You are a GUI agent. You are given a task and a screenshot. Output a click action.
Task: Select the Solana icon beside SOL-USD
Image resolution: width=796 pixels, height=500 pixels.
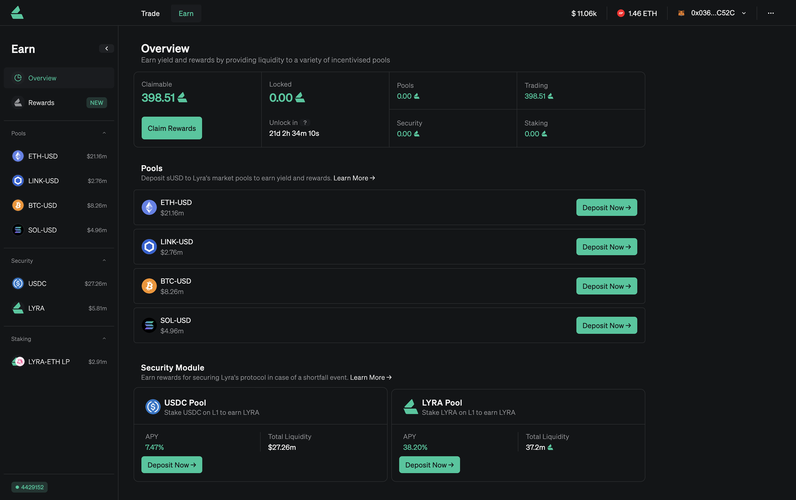click(x=18, y=230)
